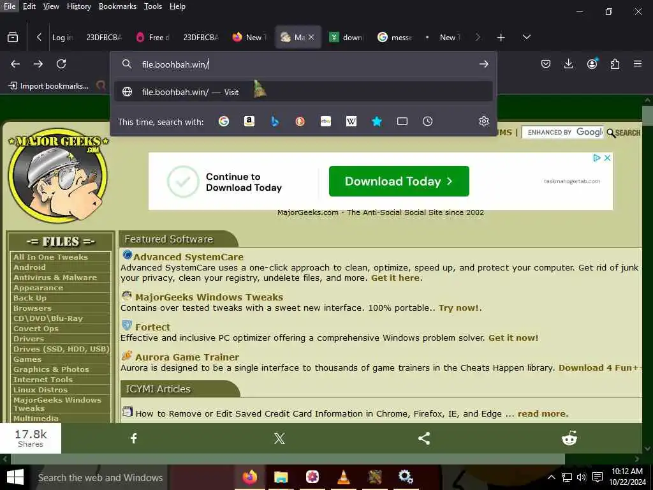Click the Windows taskbar search box
The width and height of the screenshot is (653, 490).
coord(100,477)
